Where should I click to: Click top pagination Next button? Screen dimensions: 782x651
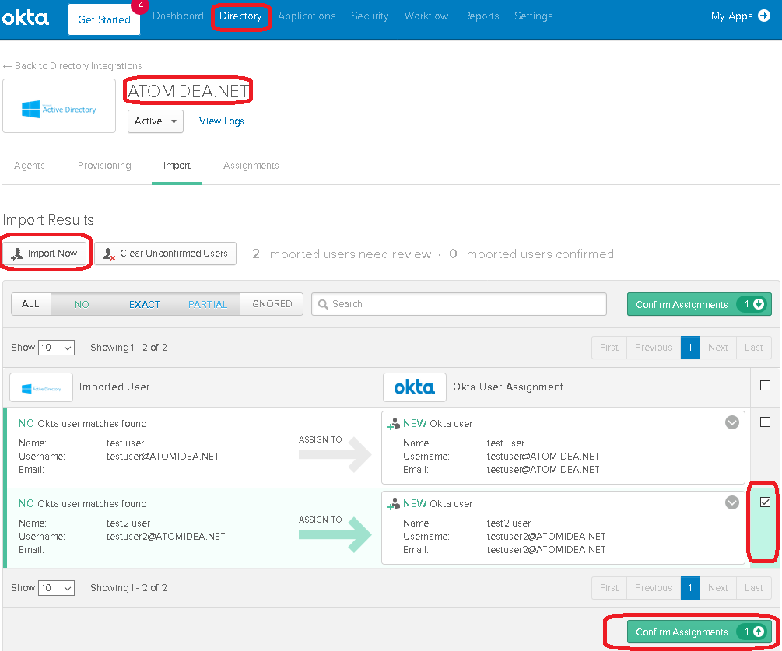click(x=718, y=348)
